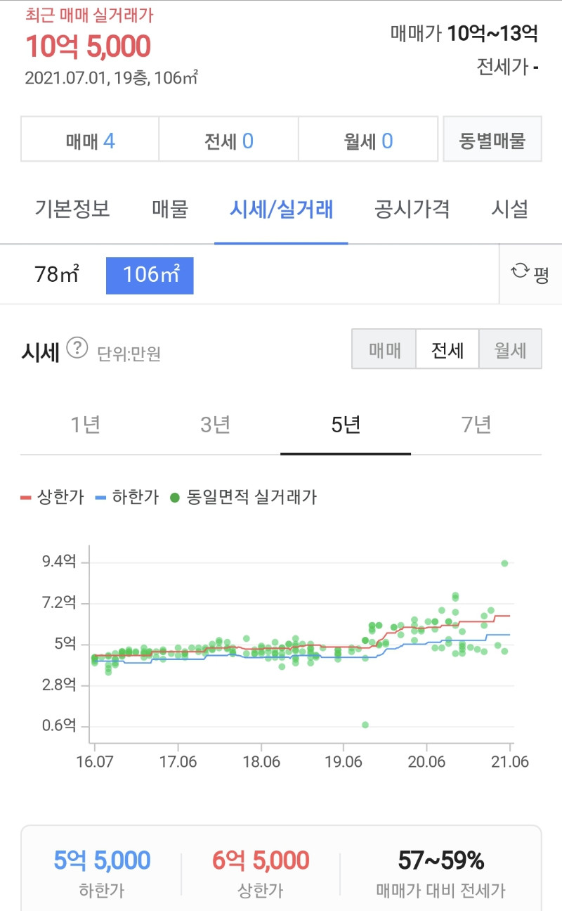View the 전세 0 listings
This screenshot has width=562, height=911.
(228, 141)
